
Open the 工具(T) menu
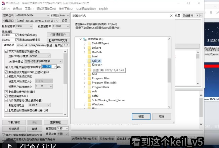29,9
